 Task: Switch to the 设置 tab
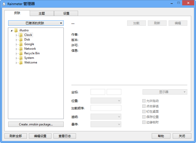[66, 13]
